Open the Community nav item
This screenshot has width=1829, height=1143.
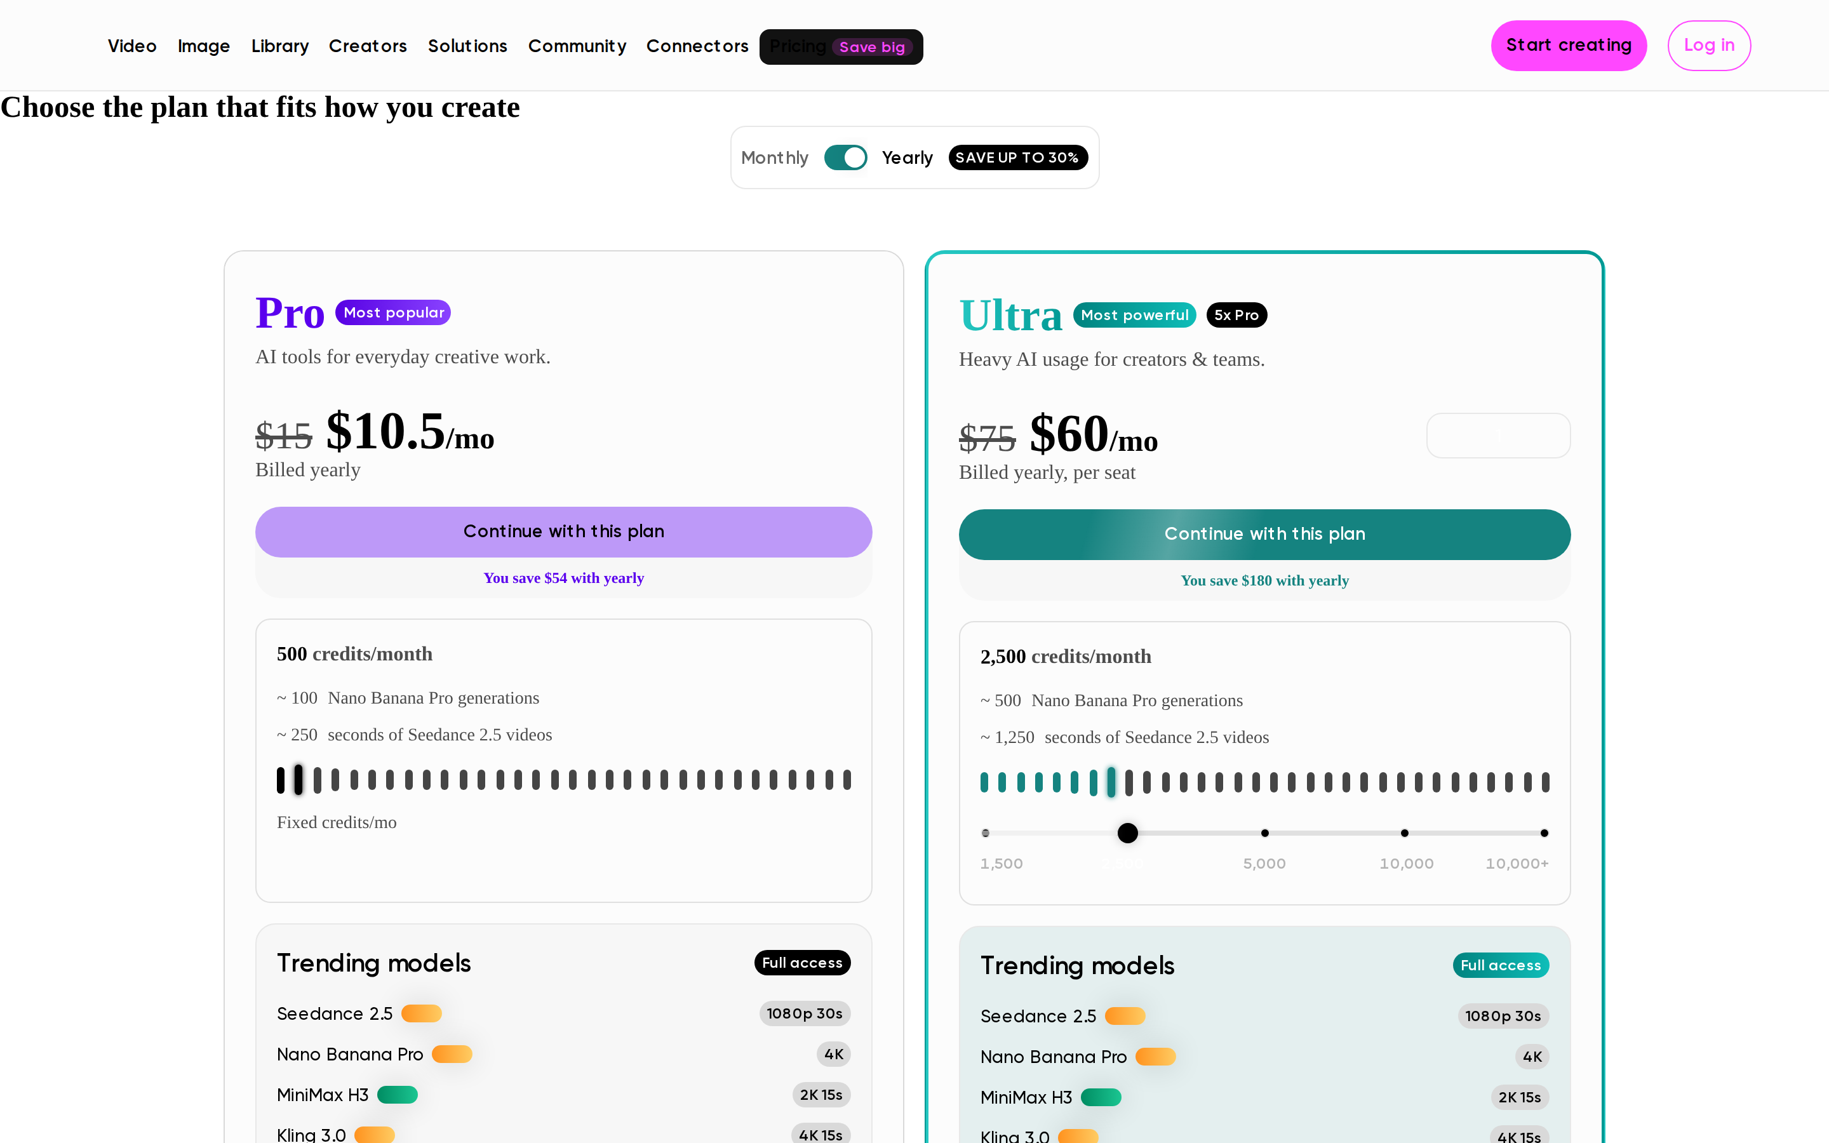(577, 46)
